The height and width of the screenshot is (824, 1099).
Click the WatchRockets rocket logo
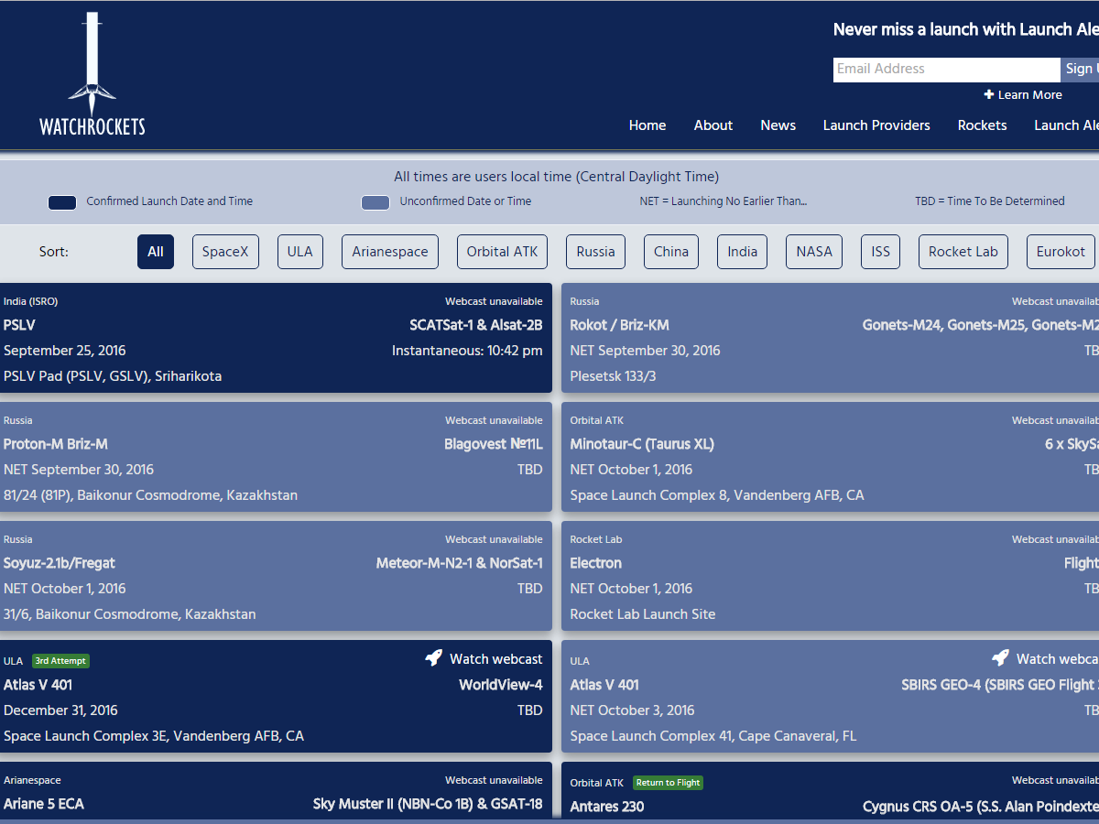pos(92,74)
